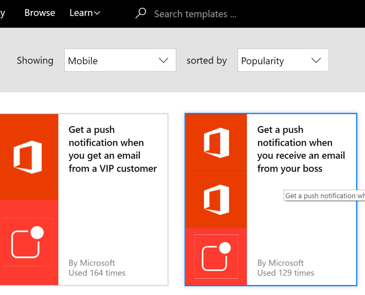Open the VIP customer email template title
This screenshot has height=295, width=365.
[113, 149]
